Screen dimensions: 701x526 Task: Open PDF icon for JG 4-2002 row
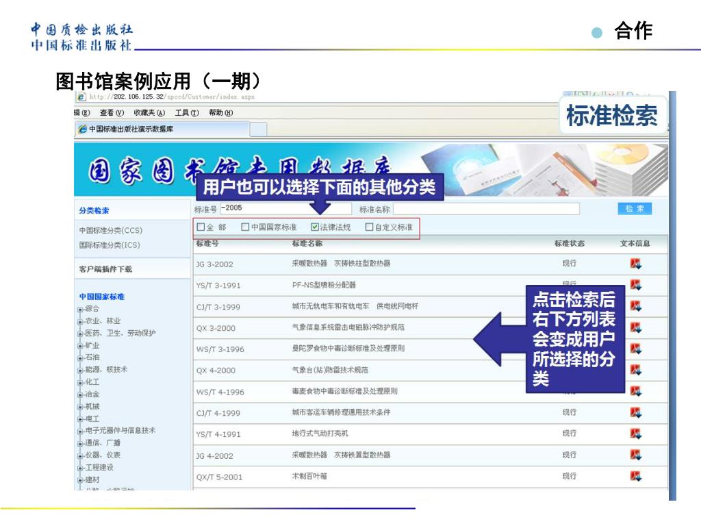pyautogui.click(x=635, y=455)
